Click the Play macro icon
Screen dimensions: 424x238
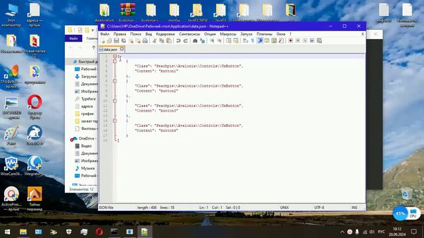(x=305, y=41)
